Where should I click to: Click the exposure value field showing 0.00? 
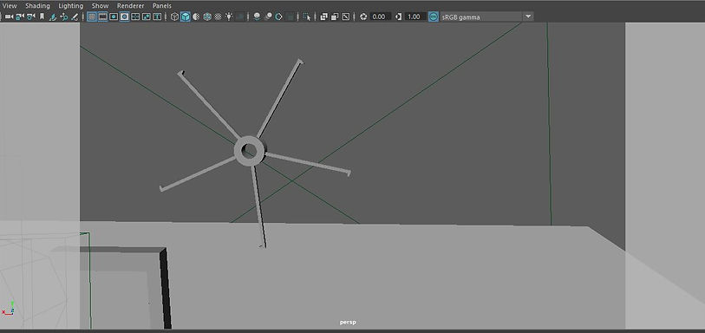380,16
